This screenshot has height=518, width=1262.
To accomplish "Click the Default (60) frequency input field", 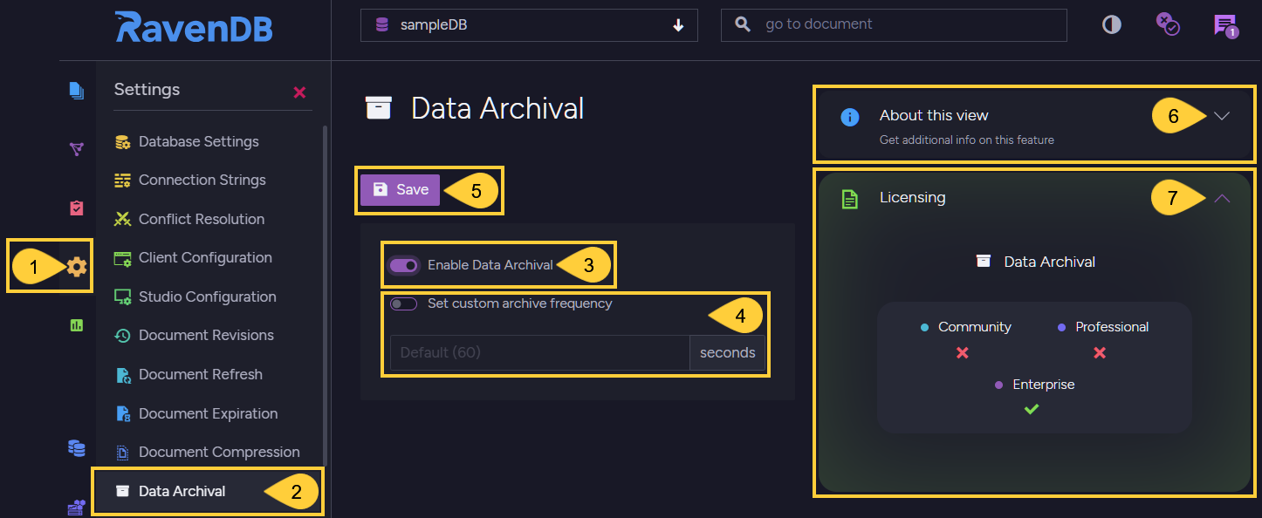I will (539, 352).
